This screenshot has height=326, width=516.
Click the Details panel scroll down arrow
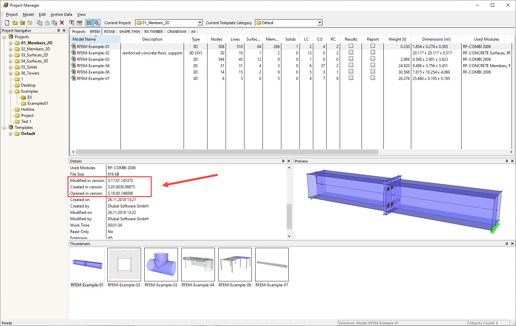[289, 236]
